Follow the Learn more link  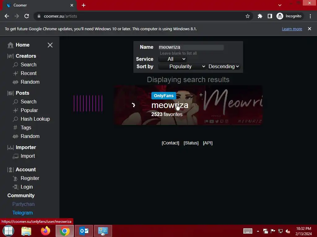[x=292, y=29]
